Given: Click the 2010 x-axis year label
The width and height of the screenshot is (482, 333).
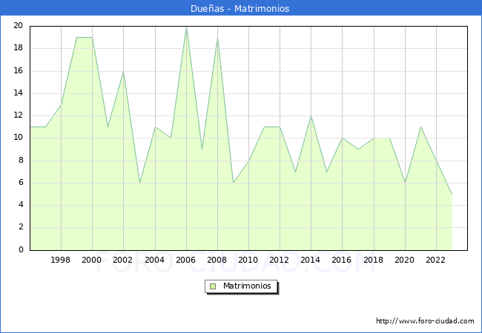Looking at the screenshot, I should click(x=248, y=260).
